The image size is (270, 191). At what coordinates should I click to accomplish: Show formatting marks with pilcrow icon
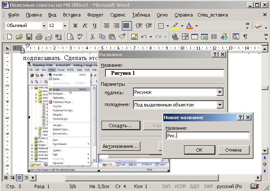245,37
